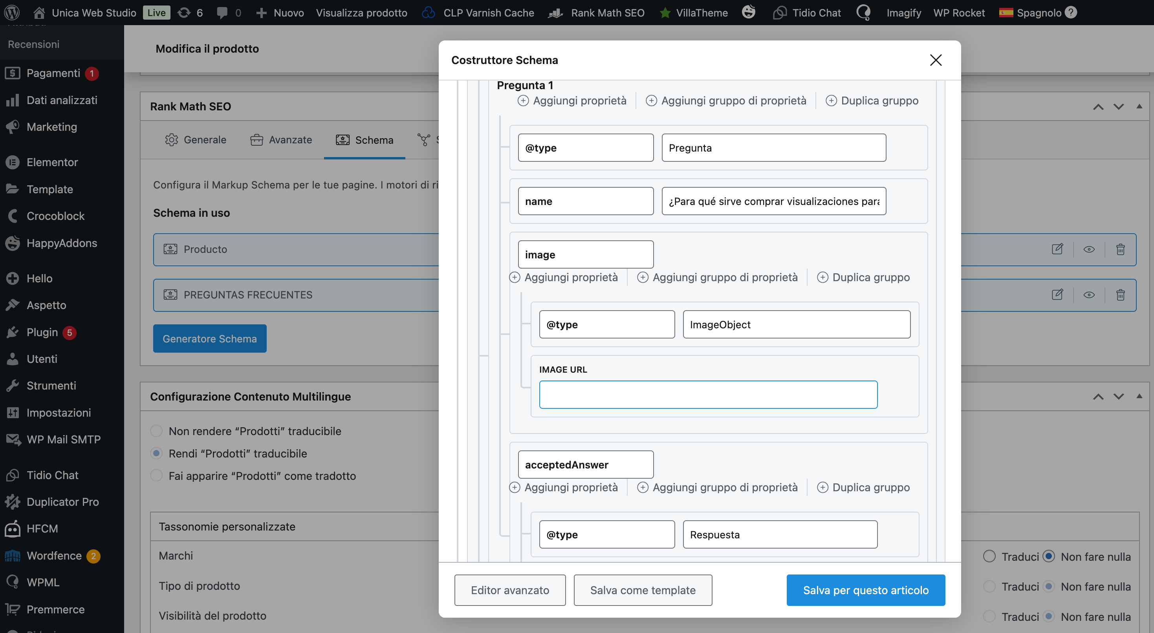The image size is (1154, 633).
Task: Click Salva per questo articolo button
Action: (866, 590)
